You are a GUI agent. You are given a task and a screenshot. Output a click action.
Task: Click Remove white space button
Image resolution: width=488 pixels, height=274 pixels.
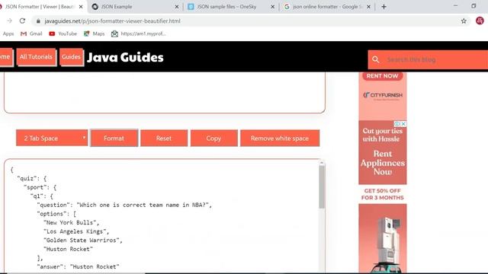point(280,138)
